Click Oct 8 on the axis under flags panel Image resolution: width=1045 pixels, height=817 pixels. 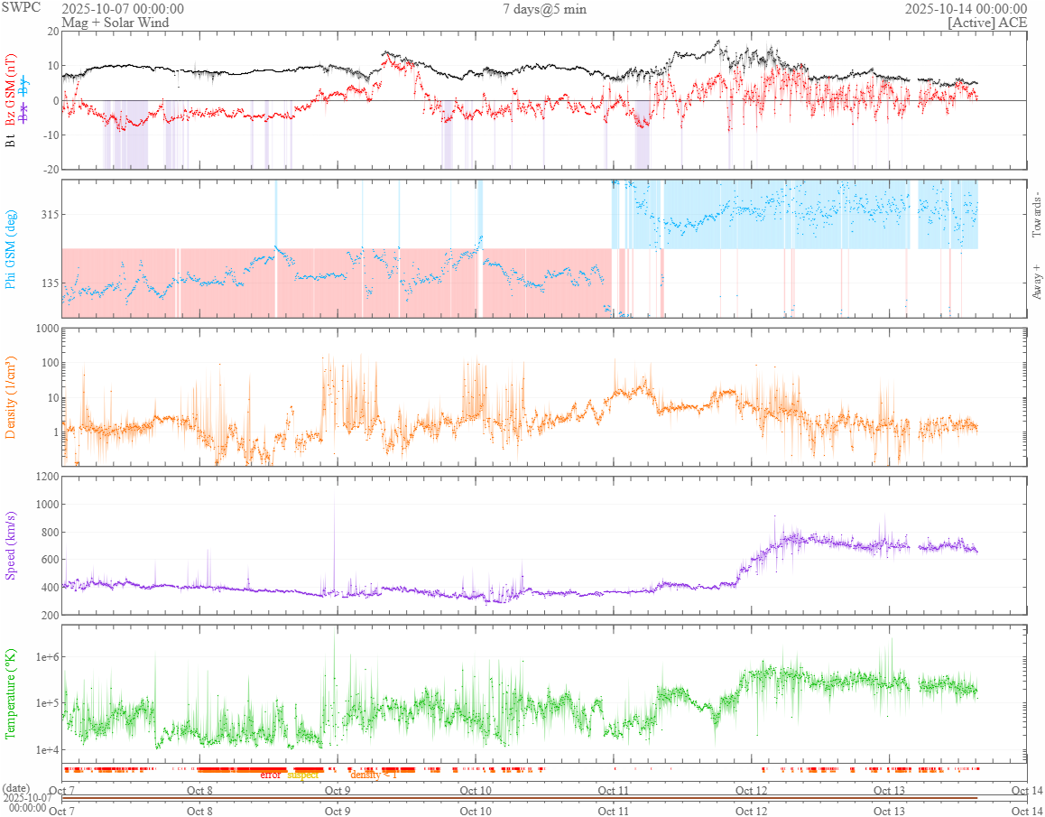pos(200,791)
